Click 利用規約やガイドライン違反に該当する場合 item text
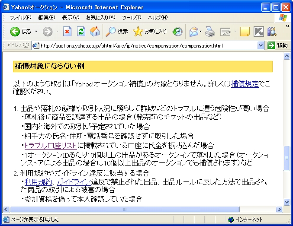The image size is (293, 226). (x=85, y=173)
